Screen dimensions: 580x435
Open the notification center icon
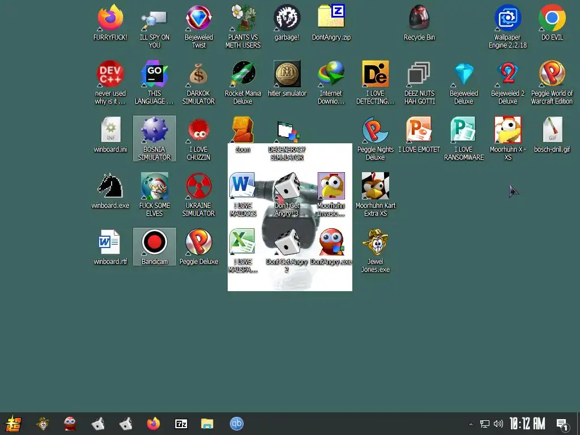click(x=562, y=425)
